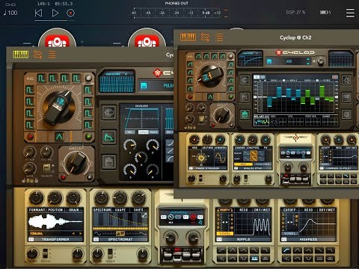This screenshot has width=359, height=269.
Task: Hit the rewind-to-start transport button
Action: (x=38, y=13)
